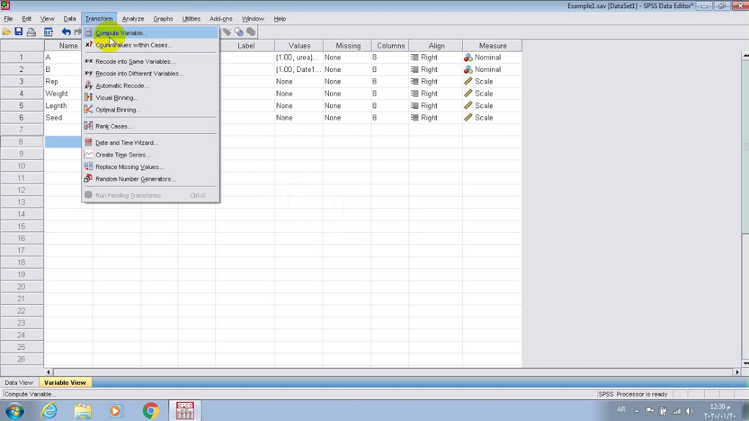The width and height of the screenshot is (749, 421).
Task: Click the vertical scrollbar up arrow
Action: (x=745, y=56)
